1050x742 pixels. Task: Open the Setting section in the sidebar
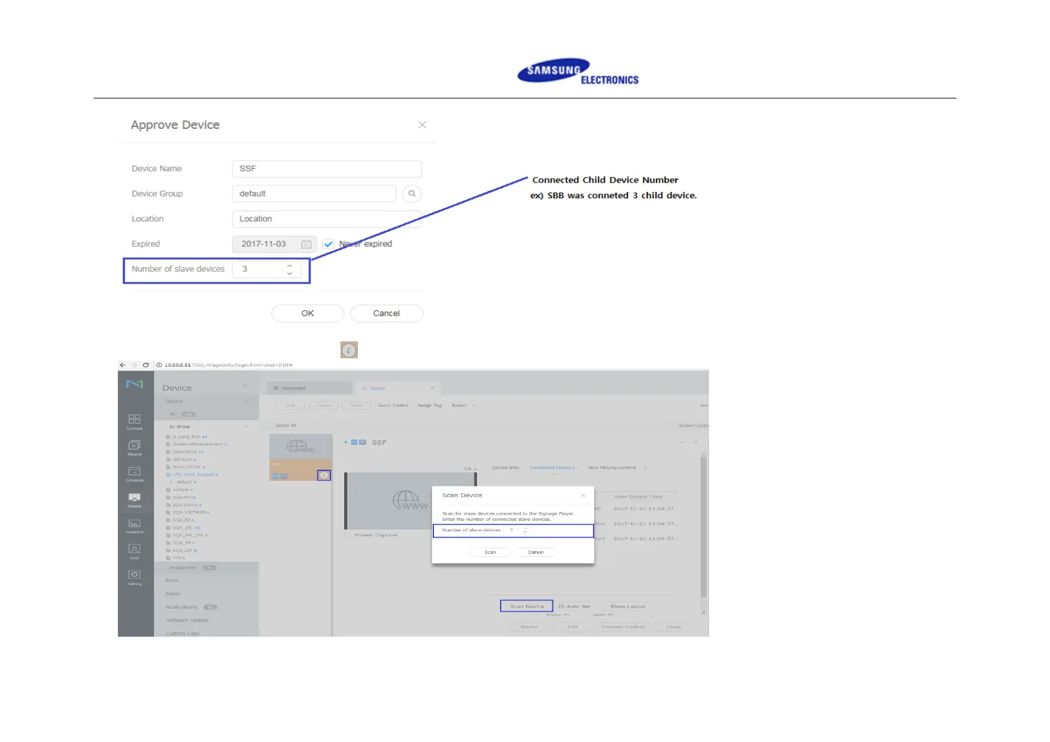click(134, 578)
